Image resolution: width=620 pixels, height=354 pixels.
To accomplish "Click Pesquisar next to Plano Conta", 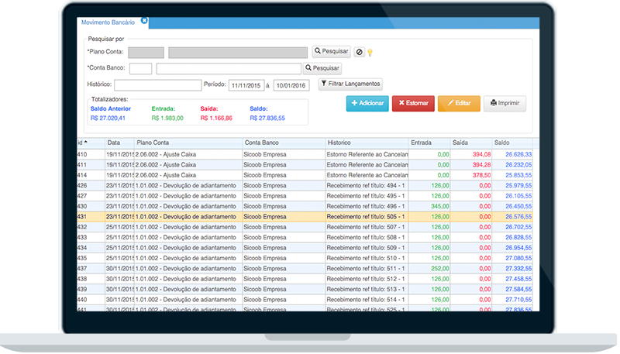I will pos(332,51).
